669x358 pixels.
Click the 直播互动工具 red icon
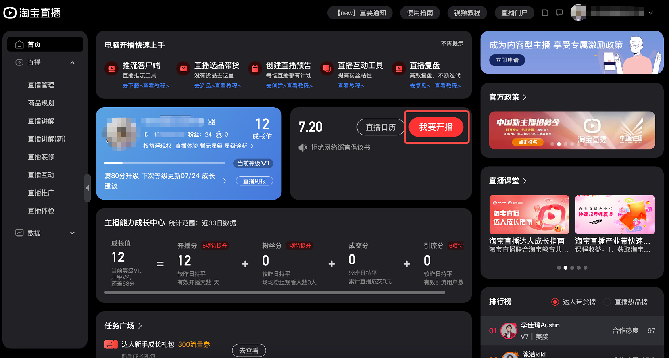pos(327,69)
